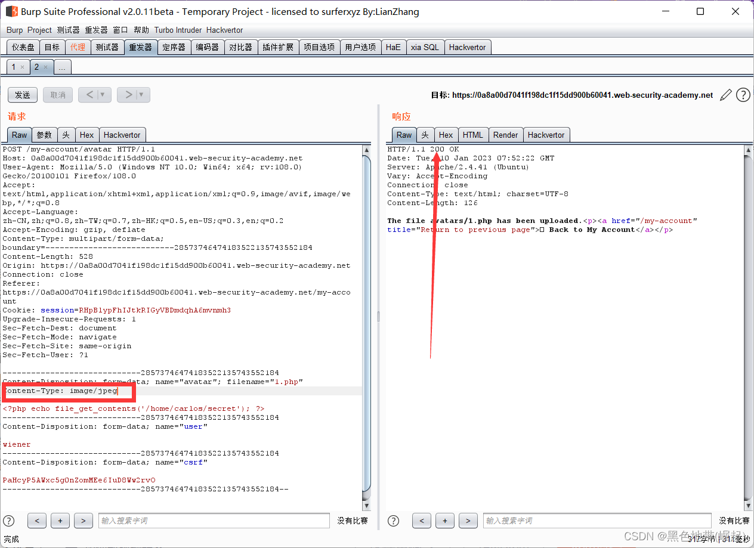Select response Render tab

point(506,135)
